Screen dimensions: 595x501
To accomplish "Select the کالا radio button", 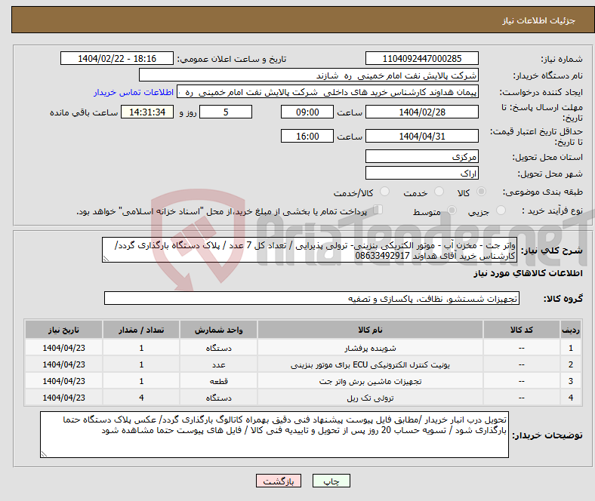I will click(481, 192).
